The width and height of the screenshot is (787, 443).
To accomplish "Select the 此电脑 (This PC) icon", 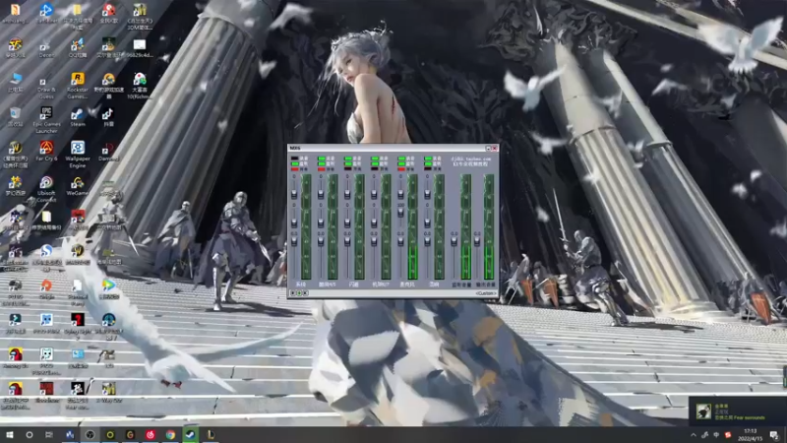I will (x=15, y=83).
